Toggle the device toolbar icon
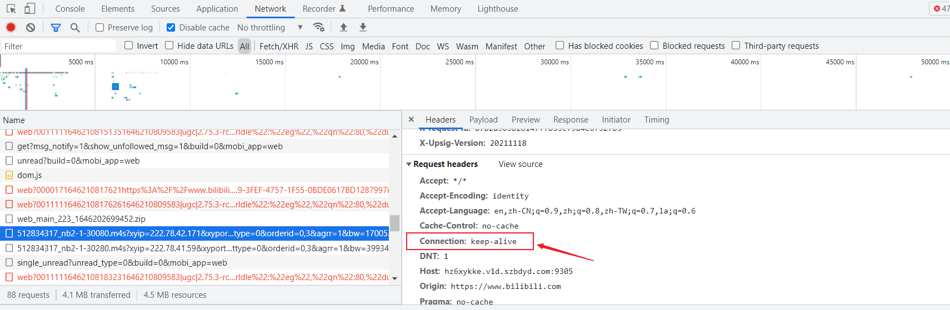The height and width of the screenshot is (310, 950). (x=30, y=9)
